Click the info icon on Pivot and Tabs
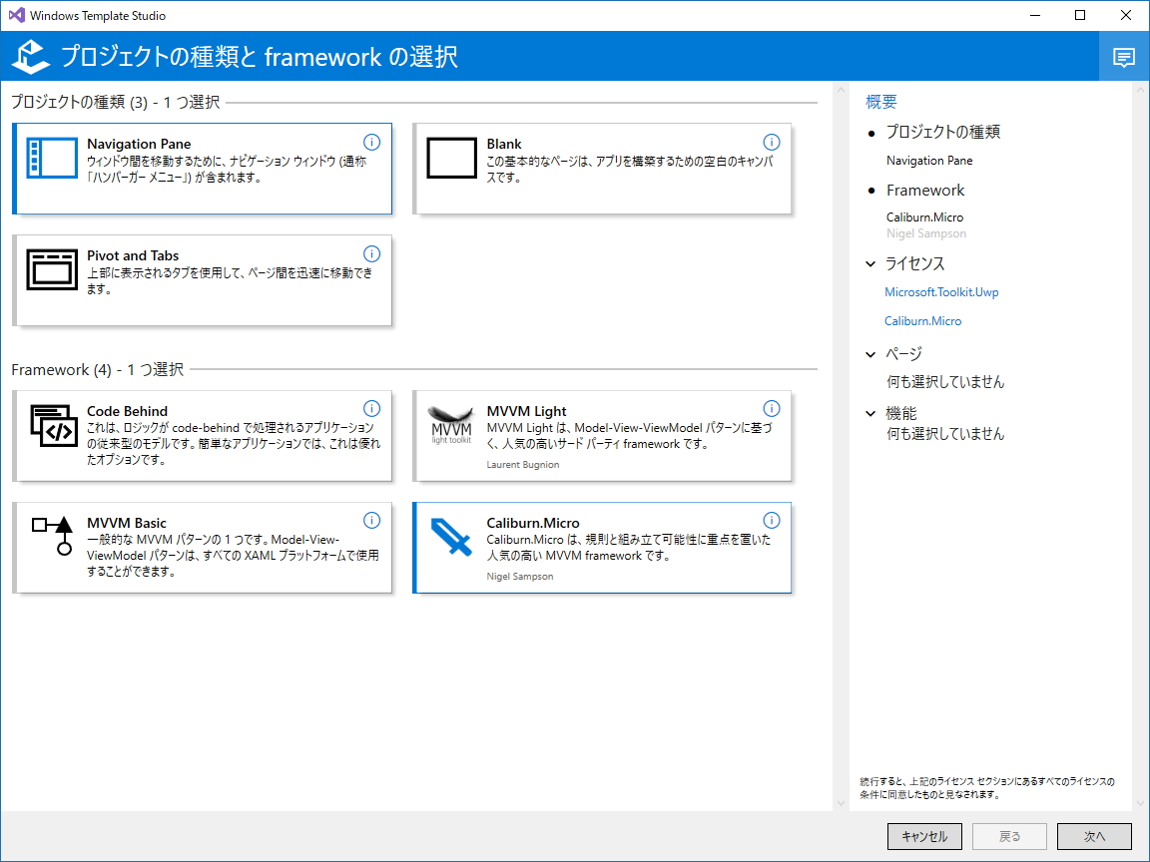Image resolution: width=1150 pixels, height=862 pixels. point(372,253)
